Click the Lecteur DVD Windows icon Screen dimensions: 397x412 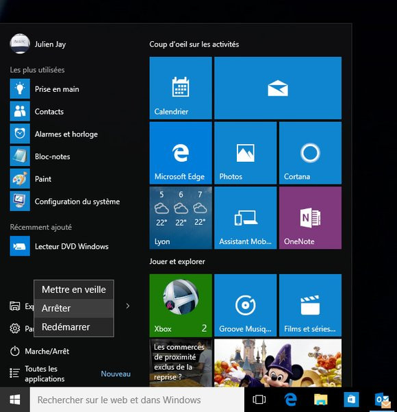[x=20, y=246]
